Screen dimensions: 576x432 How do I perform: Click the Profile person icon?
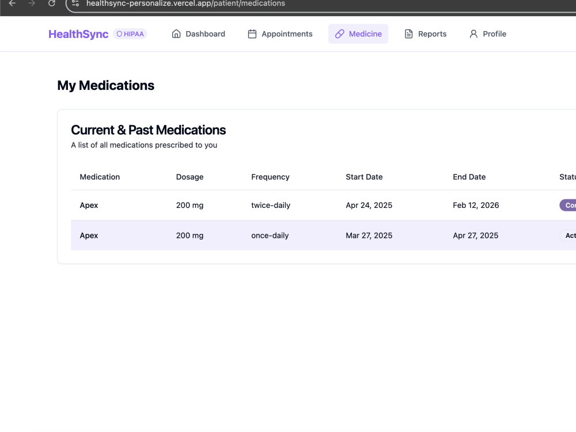[x=473, y=34]
